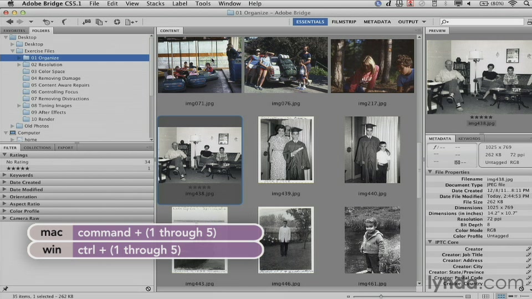Open the Wi-Fi status menu
The width and height of the screenshot is (532, 299).
pos(513,4)
